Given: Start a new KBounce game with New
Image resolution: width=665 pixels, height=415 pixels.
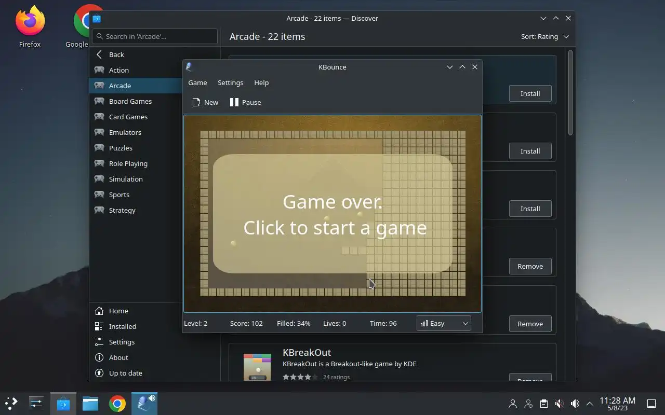Looking at the screenshot, I should (x=205, y=102).
